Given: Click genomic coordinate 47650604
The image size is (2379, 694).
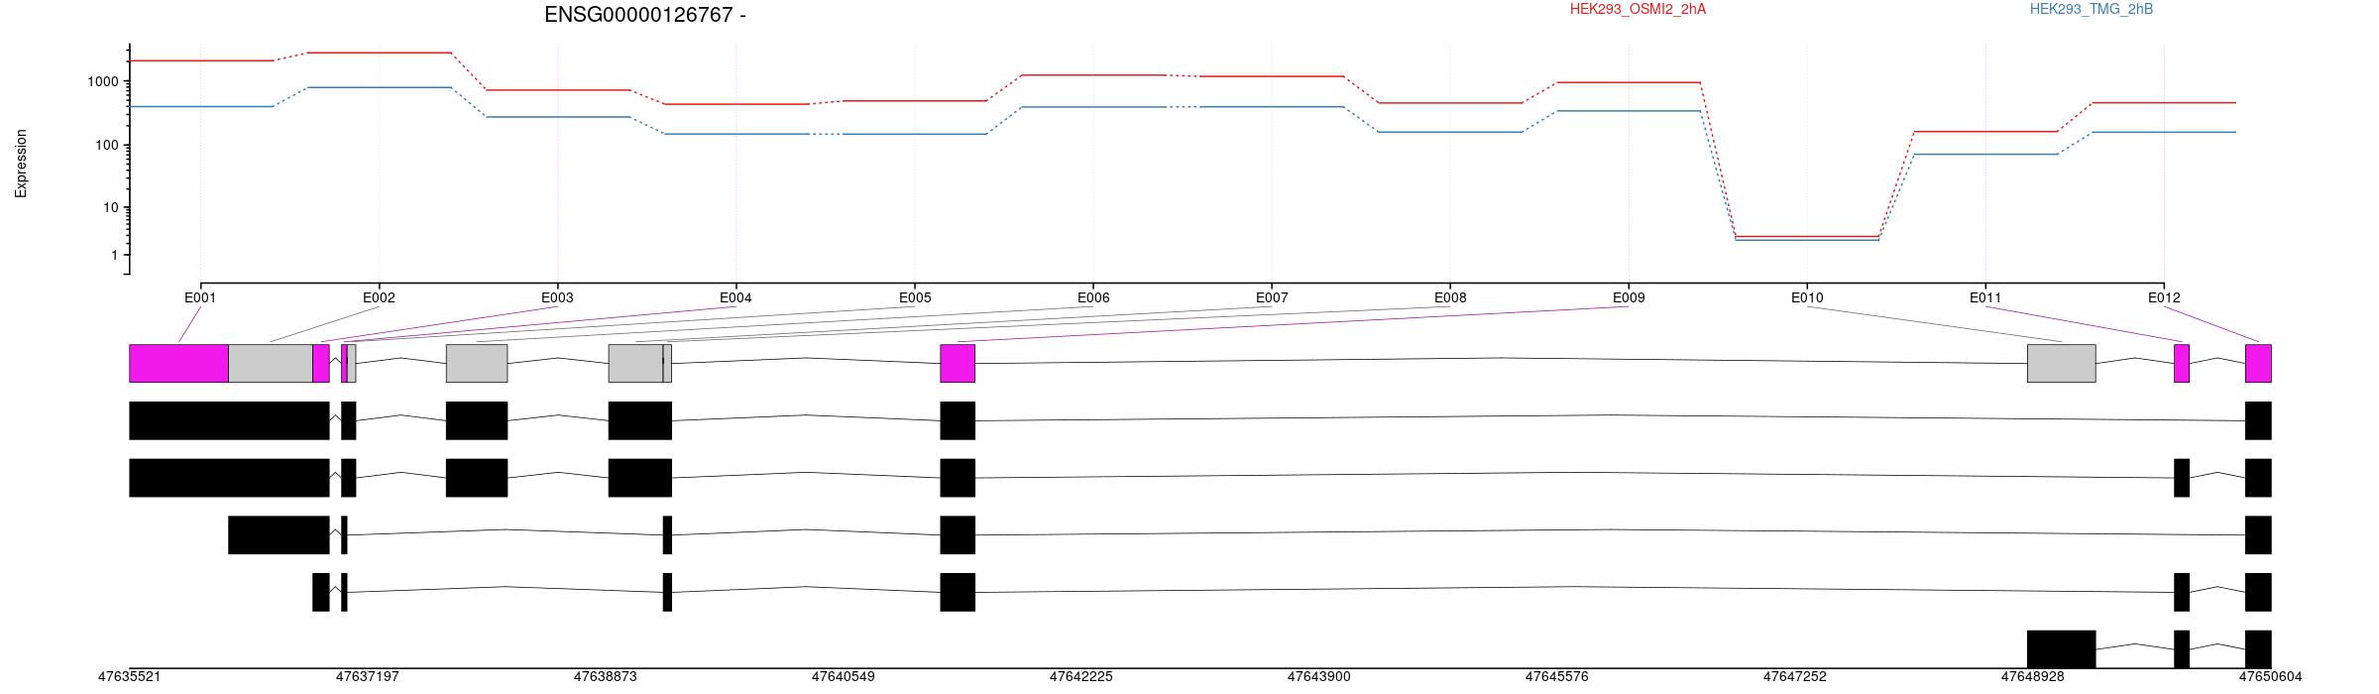Looking at the screenshot, I should [x=2270, y=677].
